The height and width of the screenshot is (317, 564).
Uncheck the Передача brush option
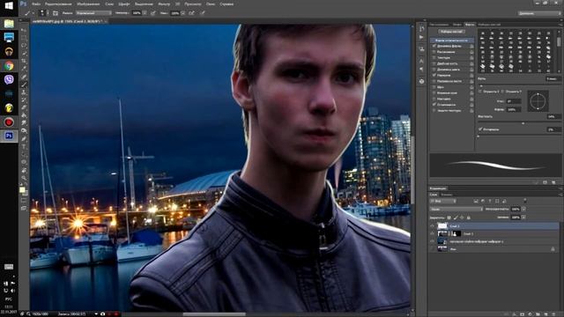[x=434, y=75]
